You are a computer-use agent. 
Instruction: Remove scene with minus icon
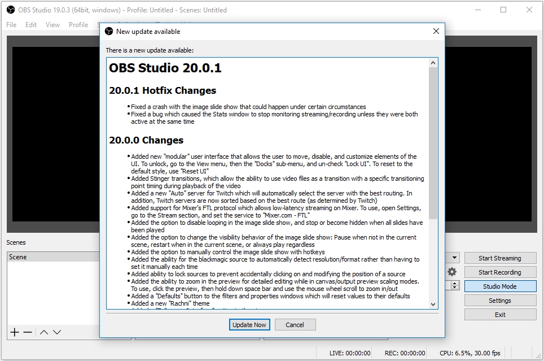pyautogui.click(x=28, y=332)
